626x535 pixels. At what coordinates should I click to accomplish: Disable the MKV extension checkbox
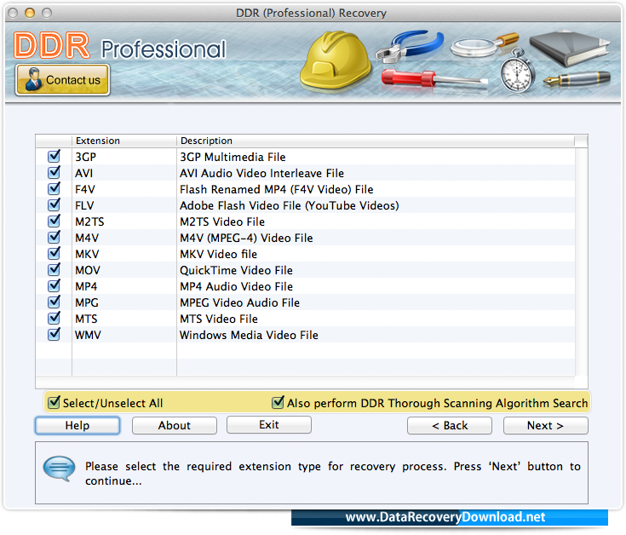[x=54, y=253]
